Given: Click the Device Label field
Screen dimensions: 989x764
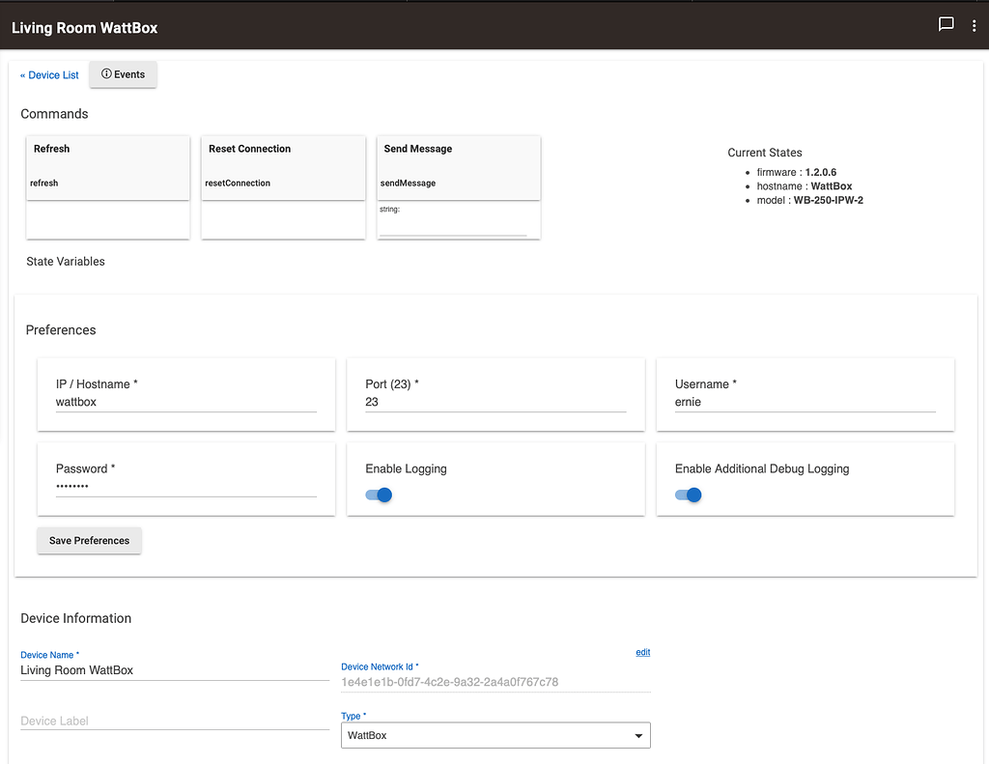Looking at the screenshot, I should tap(174, 721).
